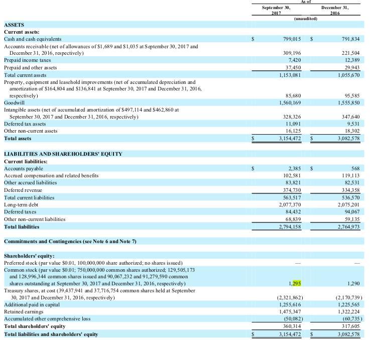Click the 360,314 total shareholders' equity value
Viewport: 370px width, 340px height.
point(292,326)
